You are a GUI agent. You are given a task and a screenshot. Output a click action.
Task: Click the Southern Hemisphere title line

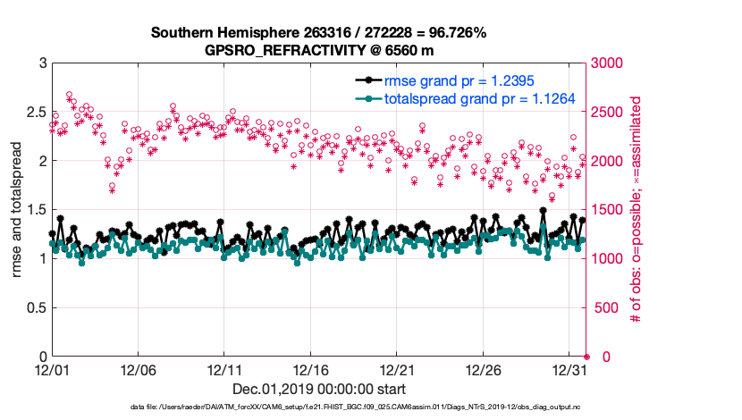[318, 33]
